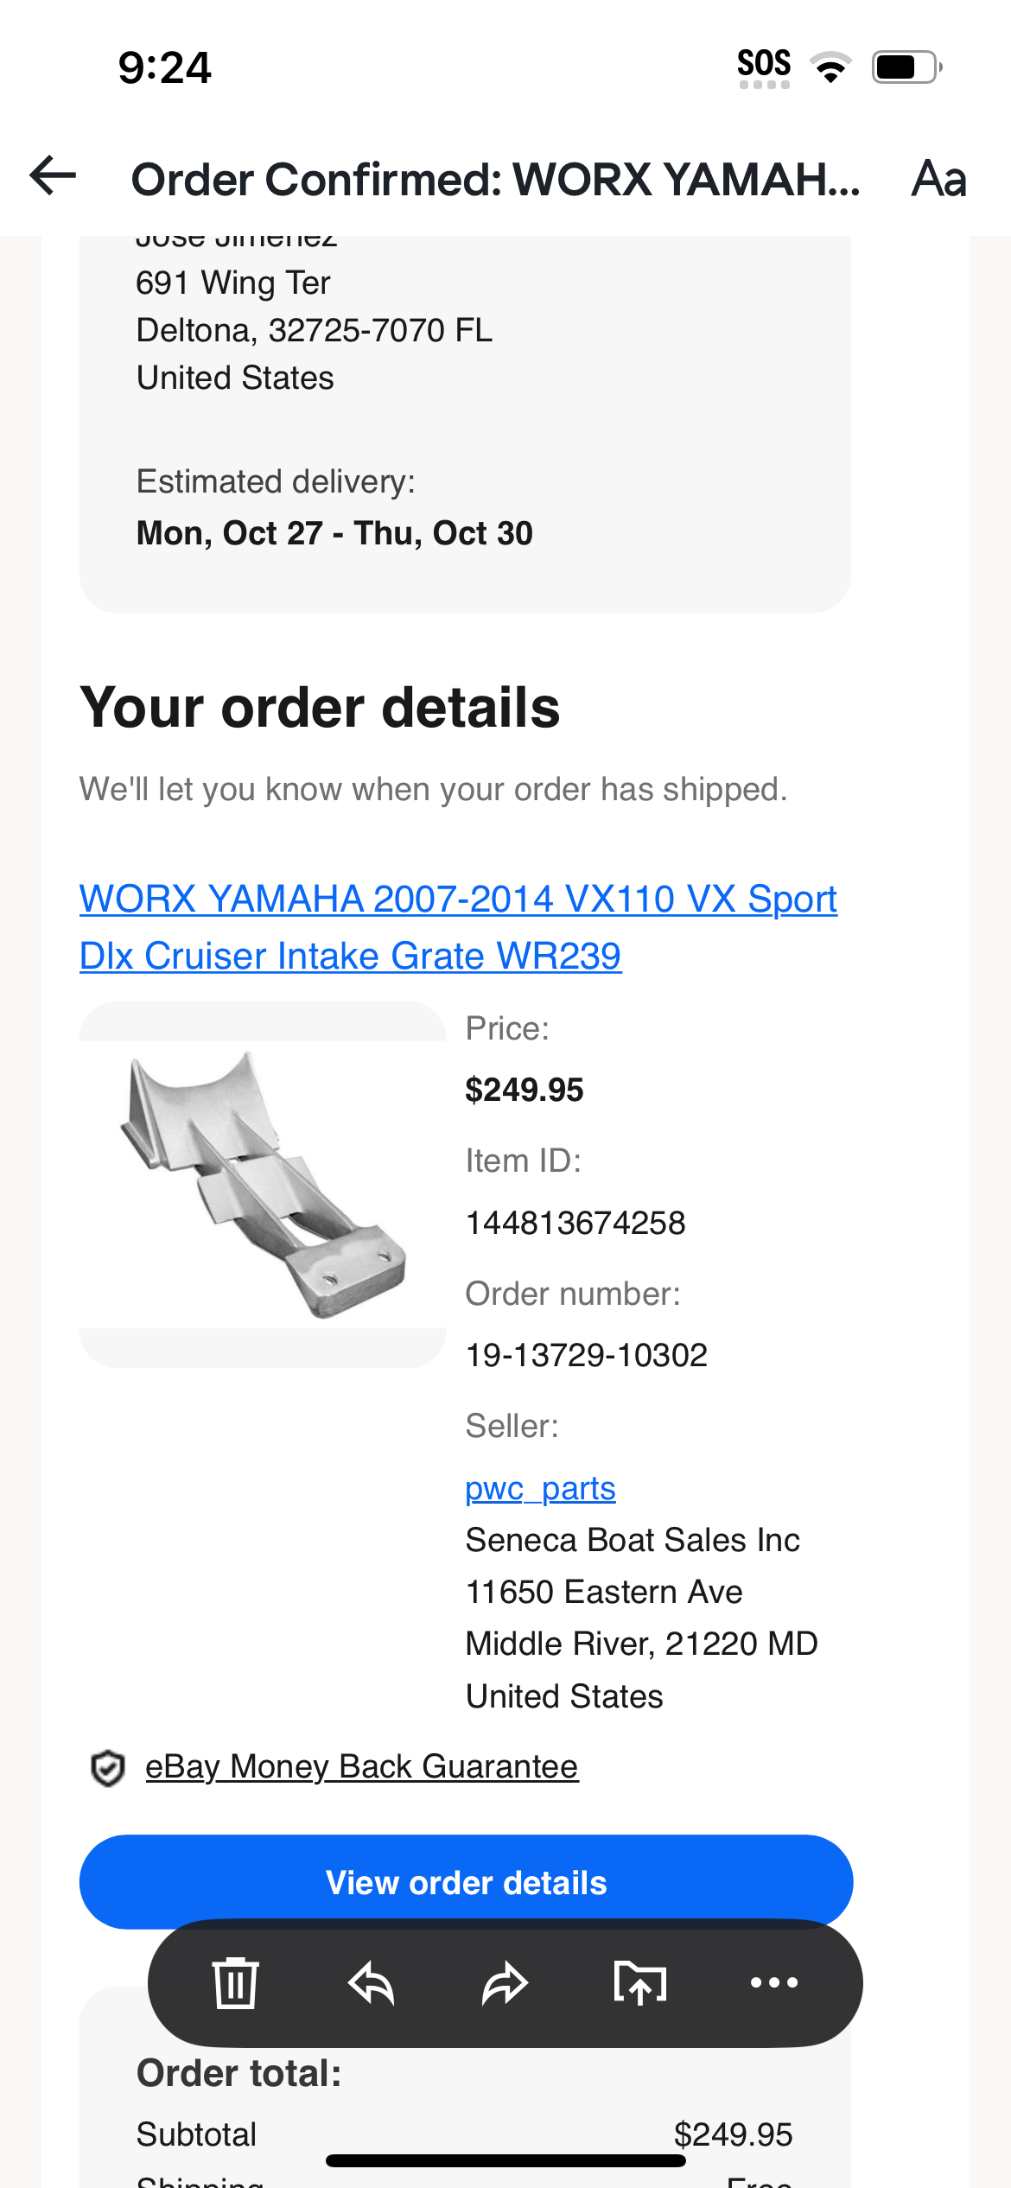Open the three-dot more actions menu

pos(773,1982)
